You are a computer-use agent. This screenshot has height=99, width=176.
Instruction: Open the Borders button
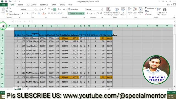pos(34,13)
